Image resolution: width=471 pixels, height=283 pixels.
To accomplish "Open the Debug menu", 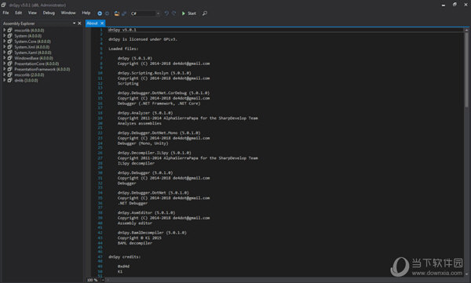I will coord(49,13).
